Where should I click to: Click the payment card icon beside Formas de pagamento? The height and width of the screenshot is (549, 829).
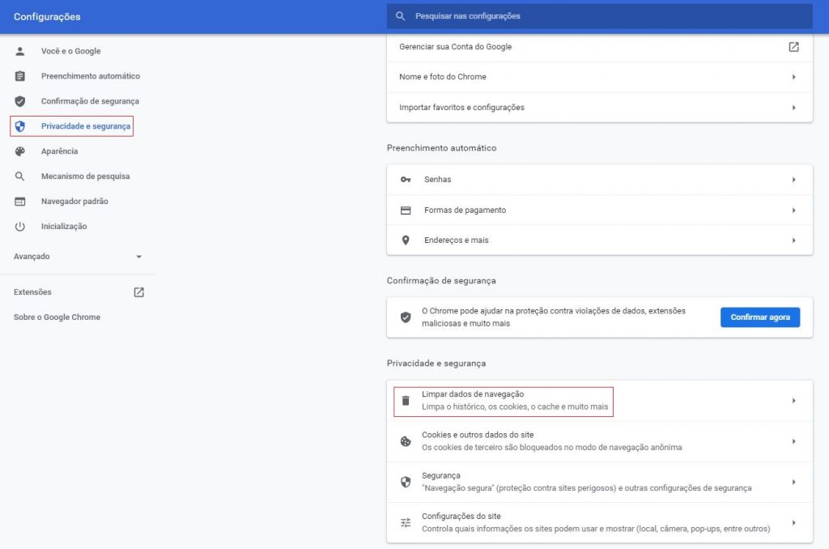click(x=405, y=209)
